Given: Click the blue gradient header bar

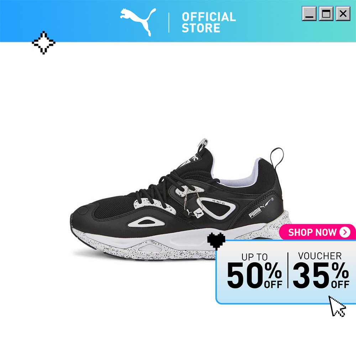Looking at the screenshot, I should pos(178,21).
